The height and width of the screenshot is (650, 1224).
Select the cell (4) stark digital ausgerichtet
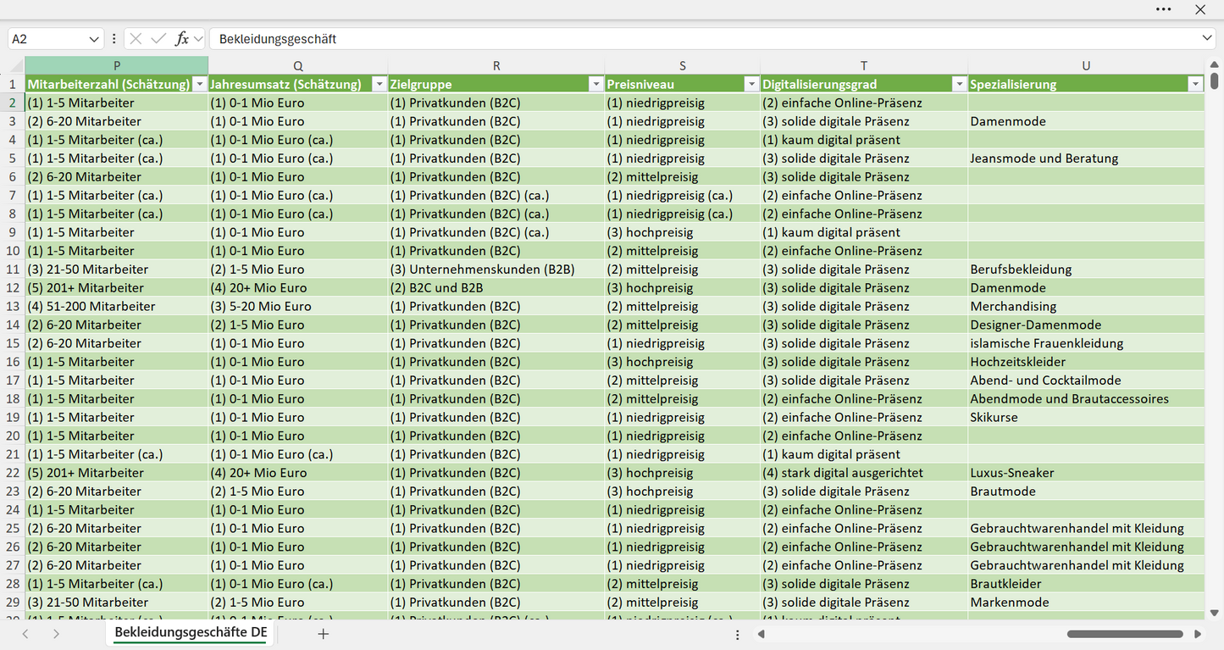(x=864, y=473)
